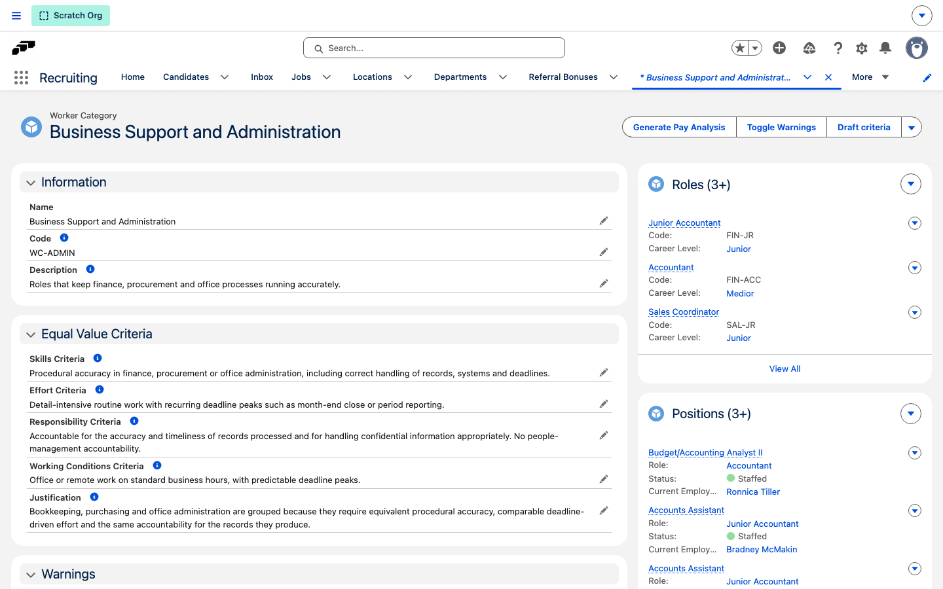The image size is (943, 589).
Task: Open the Inbox tab
Action: point(262,77)
